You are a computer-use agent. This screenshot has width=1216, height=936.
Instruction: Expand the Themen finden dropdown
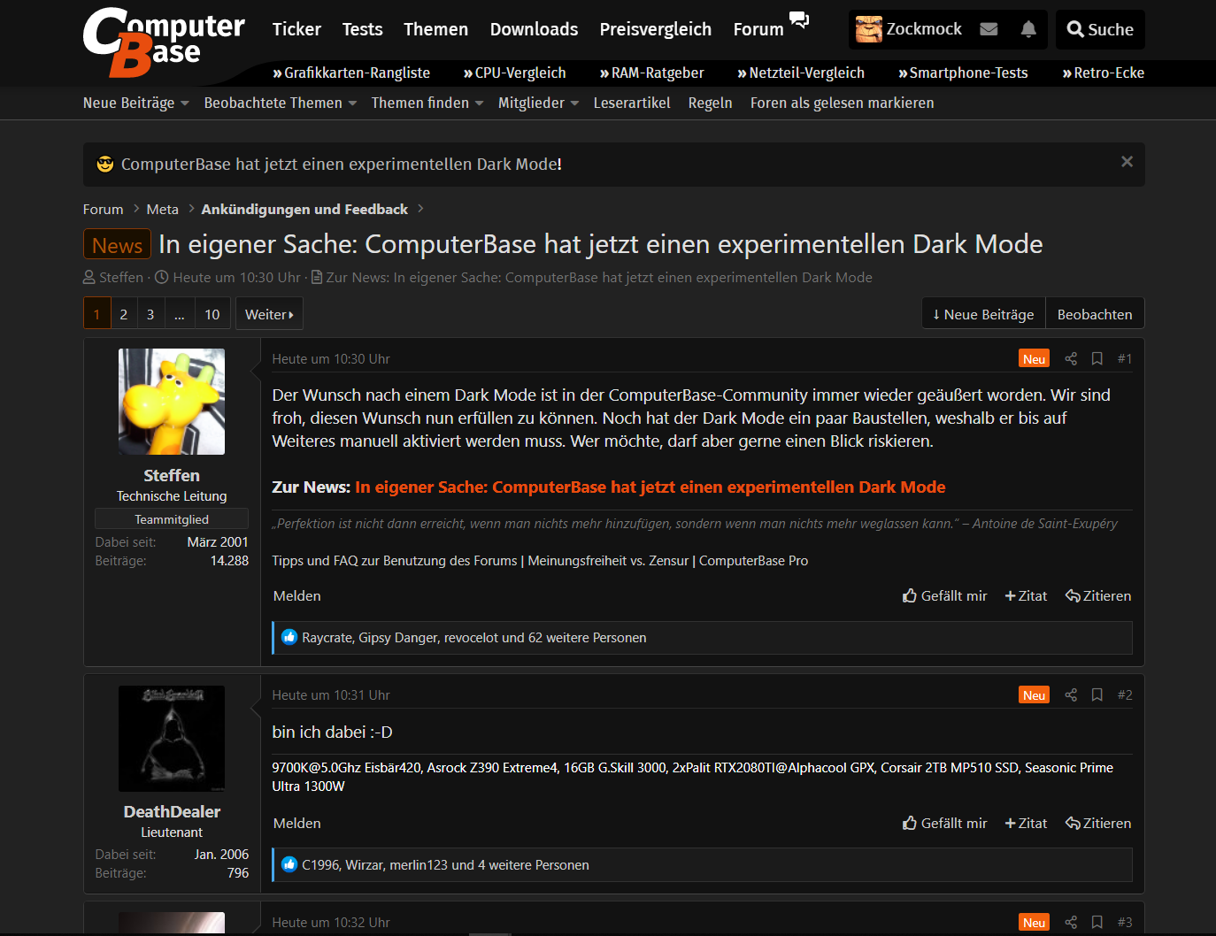click(479, 104)
